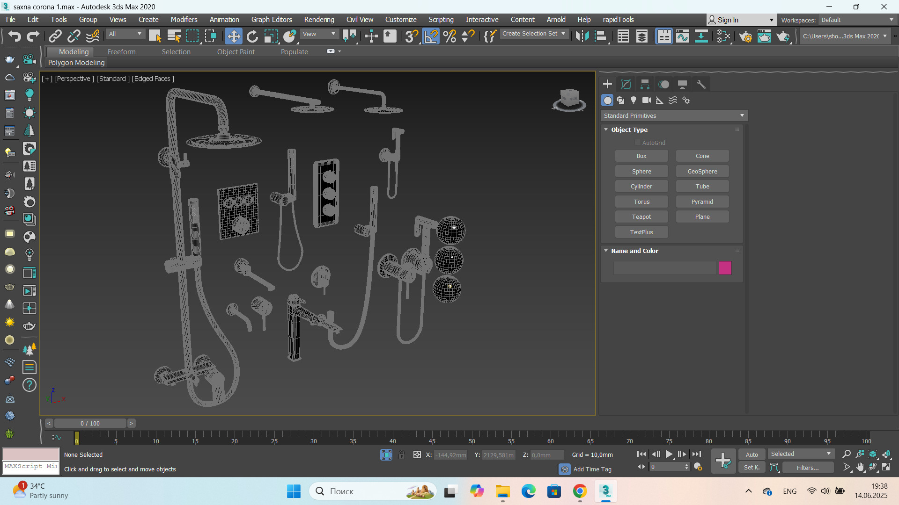Click the Cylinder button
The width and height of the screenshot is (899, 505).
pyautogui.click(x=641, y=187)
